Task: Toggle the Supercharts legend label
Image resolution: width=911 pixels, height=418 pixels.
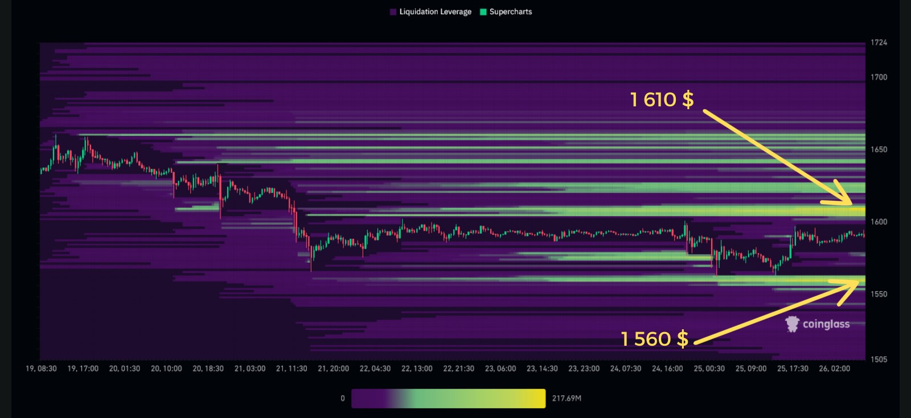Action: [x=510, y=12]
